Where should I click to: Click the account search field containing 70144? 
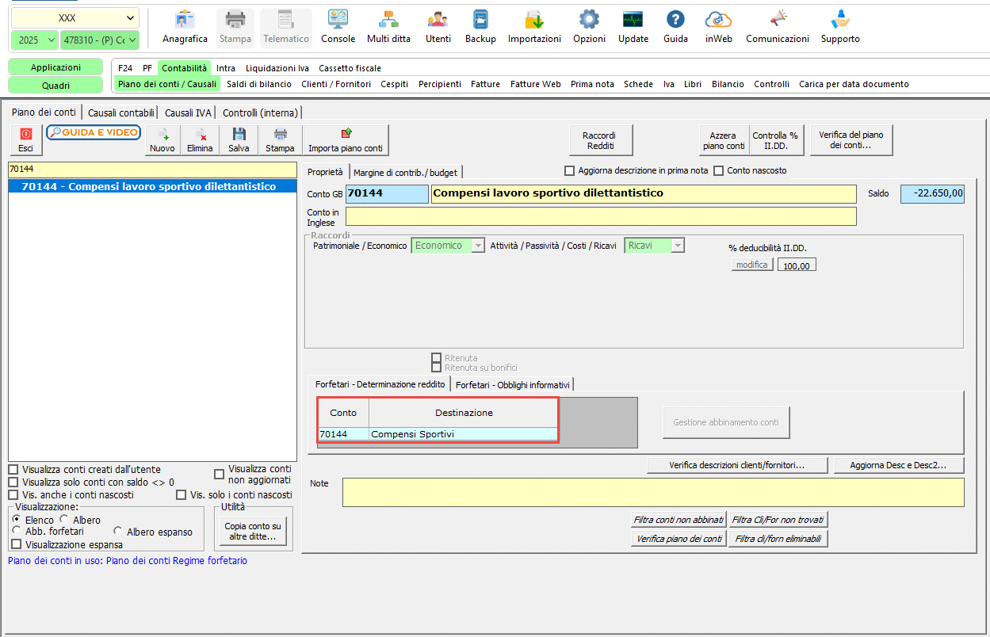coord(152,170)
